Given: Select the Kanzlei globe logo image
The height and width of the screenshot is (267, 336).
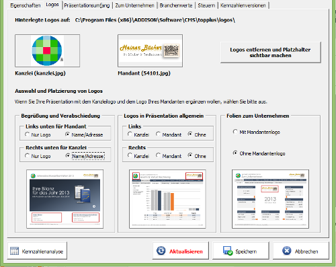Looking at the screenshot, I should (47, 50).
